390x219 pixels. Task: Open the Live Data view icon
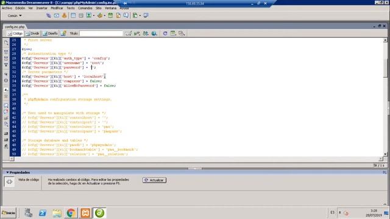tap(63, 33)
